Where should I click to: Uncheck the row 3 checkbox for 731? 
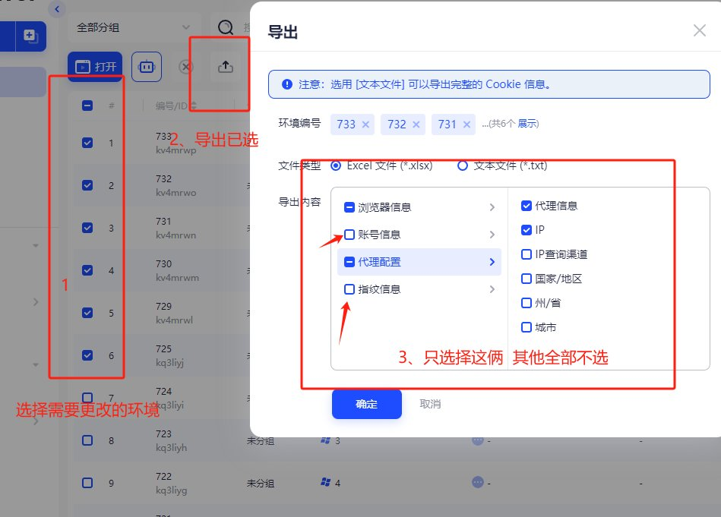pyautogui.click(x=87, y=228)
